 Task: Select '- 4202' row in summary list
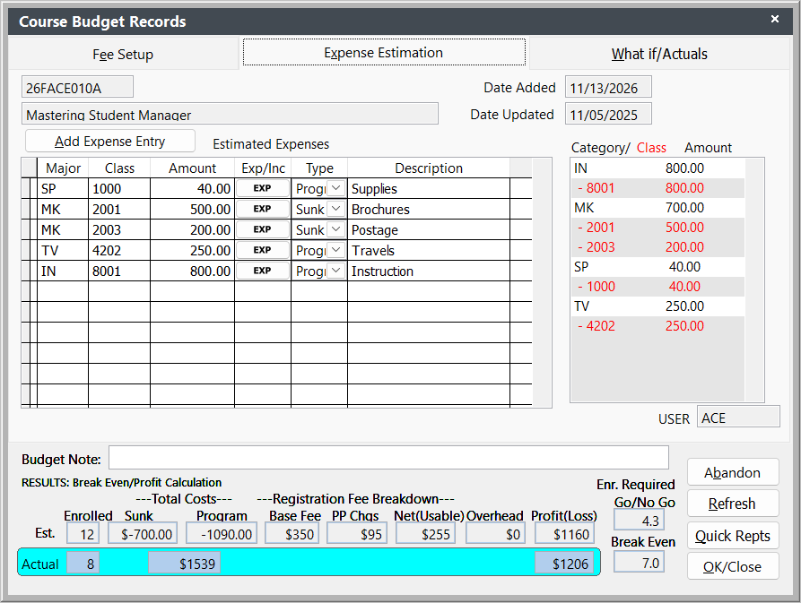point(657,325)
